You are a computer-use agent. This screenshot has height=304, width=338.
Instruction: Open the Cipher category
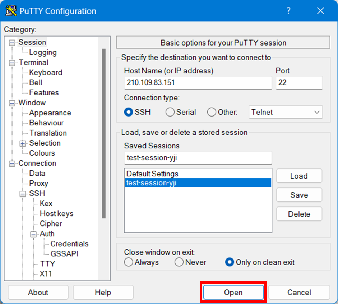(x=51, y=224)
